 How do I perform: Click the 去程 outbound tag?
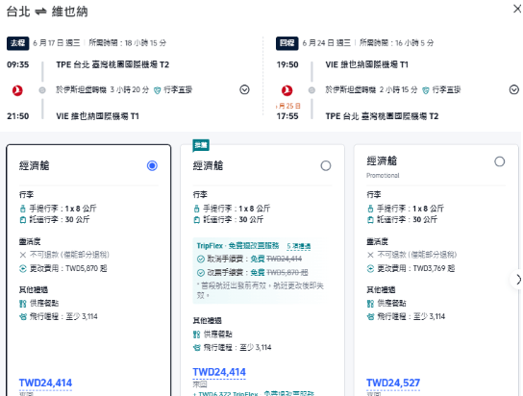click(17, 43)
